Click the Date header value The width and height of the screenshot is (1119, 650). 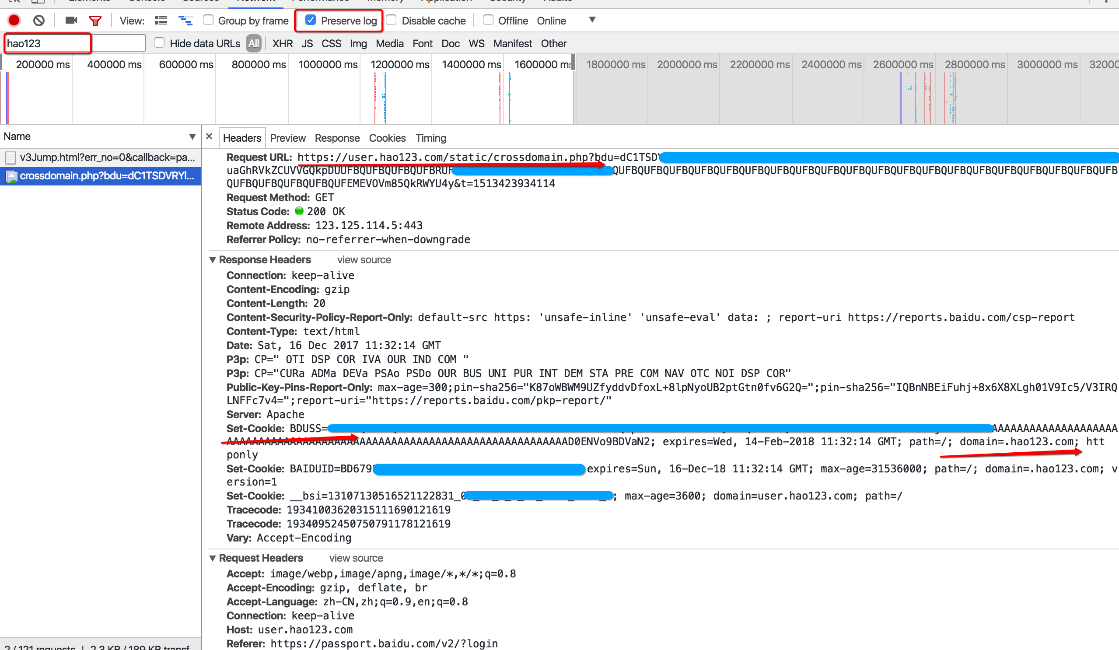(x=349, y=346)
